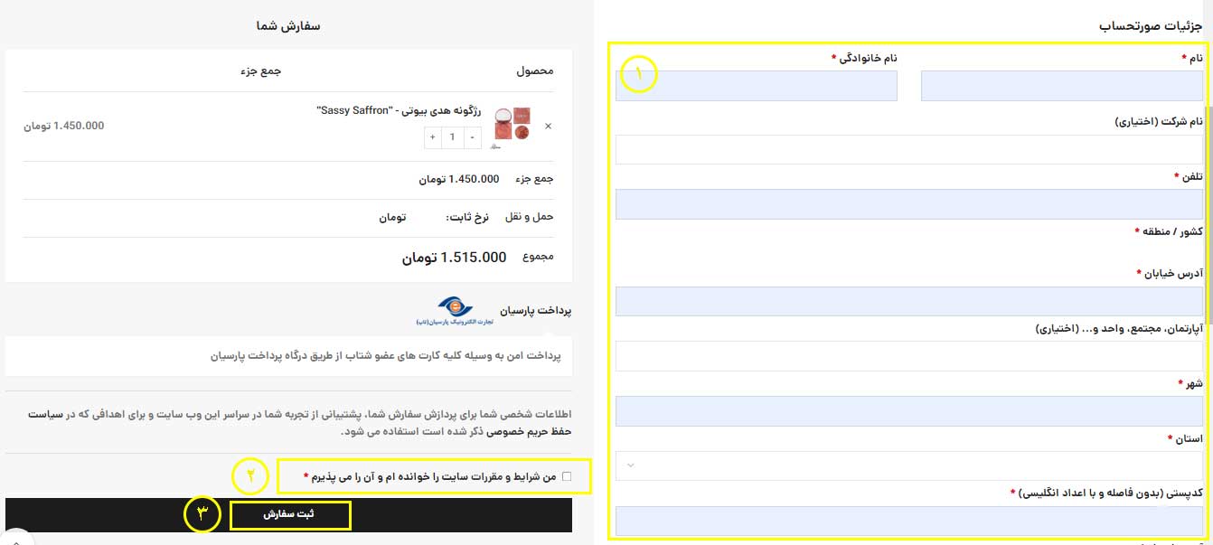1213x545 pixels.
Task: Focus the last name (نام خانوادگی) field
Action: [x=757, y=86]
